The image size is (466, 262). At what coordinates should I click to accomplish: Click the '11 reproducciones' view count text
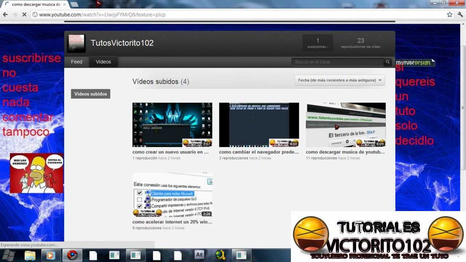[x=321, y=158]
